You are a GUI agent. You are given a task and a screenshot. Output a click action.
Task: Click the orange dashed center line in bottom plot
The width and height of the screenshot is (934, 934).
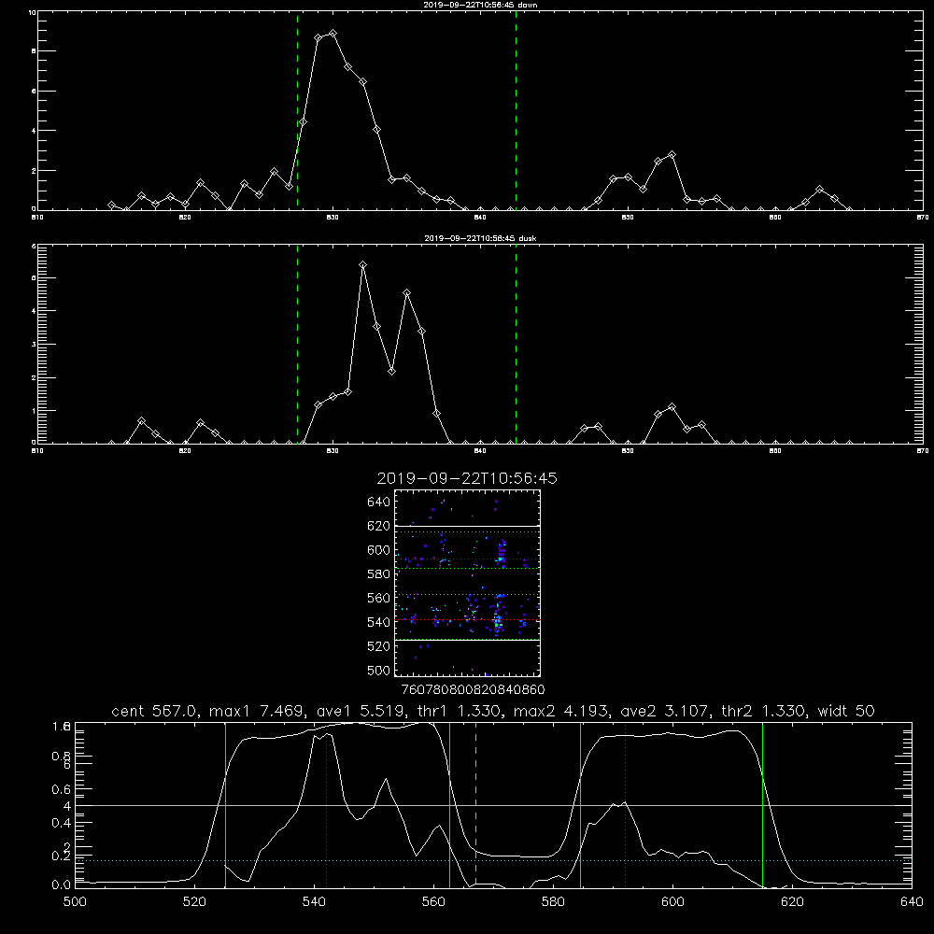pyautogui.click(x=475, y=805)
